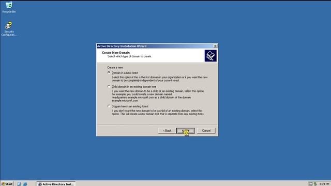Click the 'Create New Domain' heading
Screen dimensions: 331x186
click(x=116, y=53)
